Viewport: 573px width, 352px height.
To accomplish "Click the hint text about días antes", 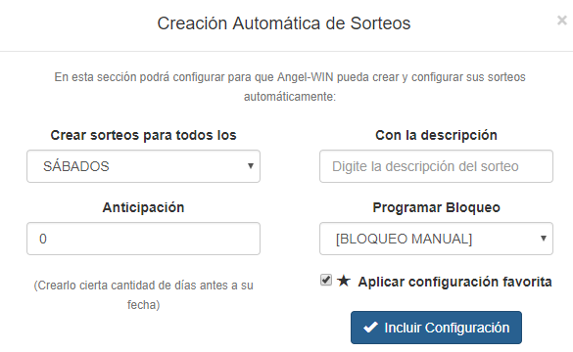I will tap(143, 294).
